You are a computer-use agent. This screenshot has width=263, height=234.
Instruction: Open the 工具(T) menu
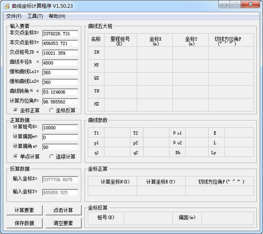click(35, 16)
